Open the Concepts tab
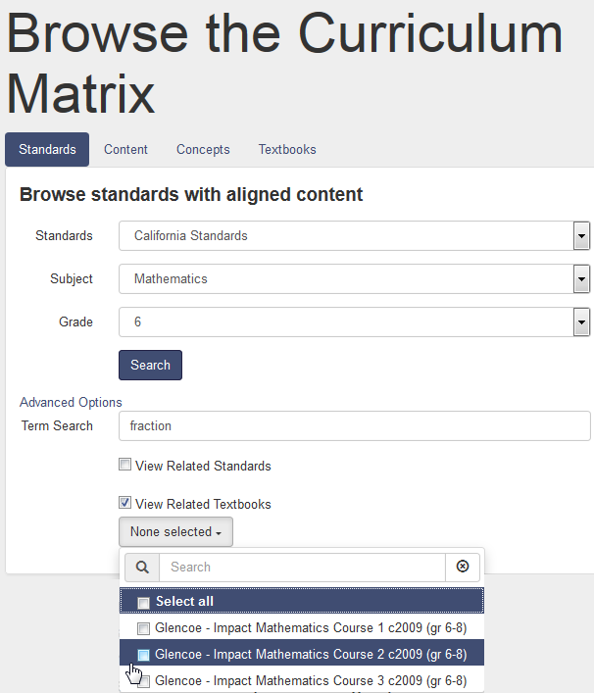The image size is (594, 693). pyautogui.click(x=203, y=149)
